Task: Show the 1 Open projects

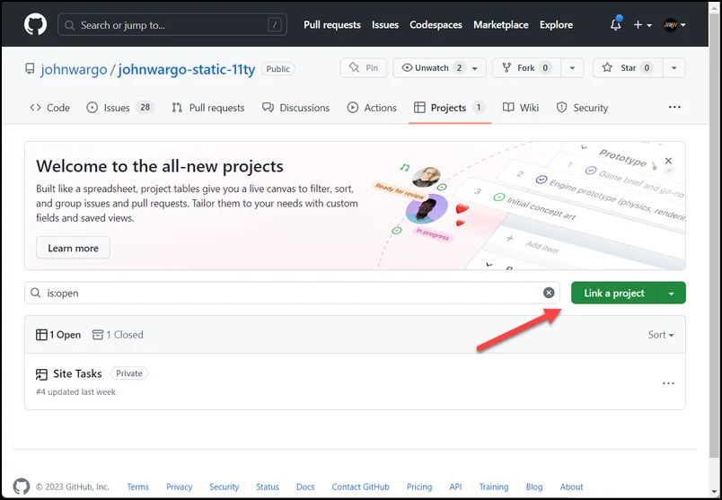Action: 58,335
